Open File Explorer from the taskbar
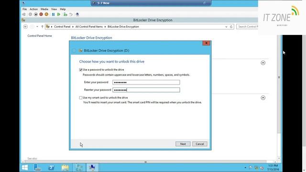 click(x=65, y=168)
